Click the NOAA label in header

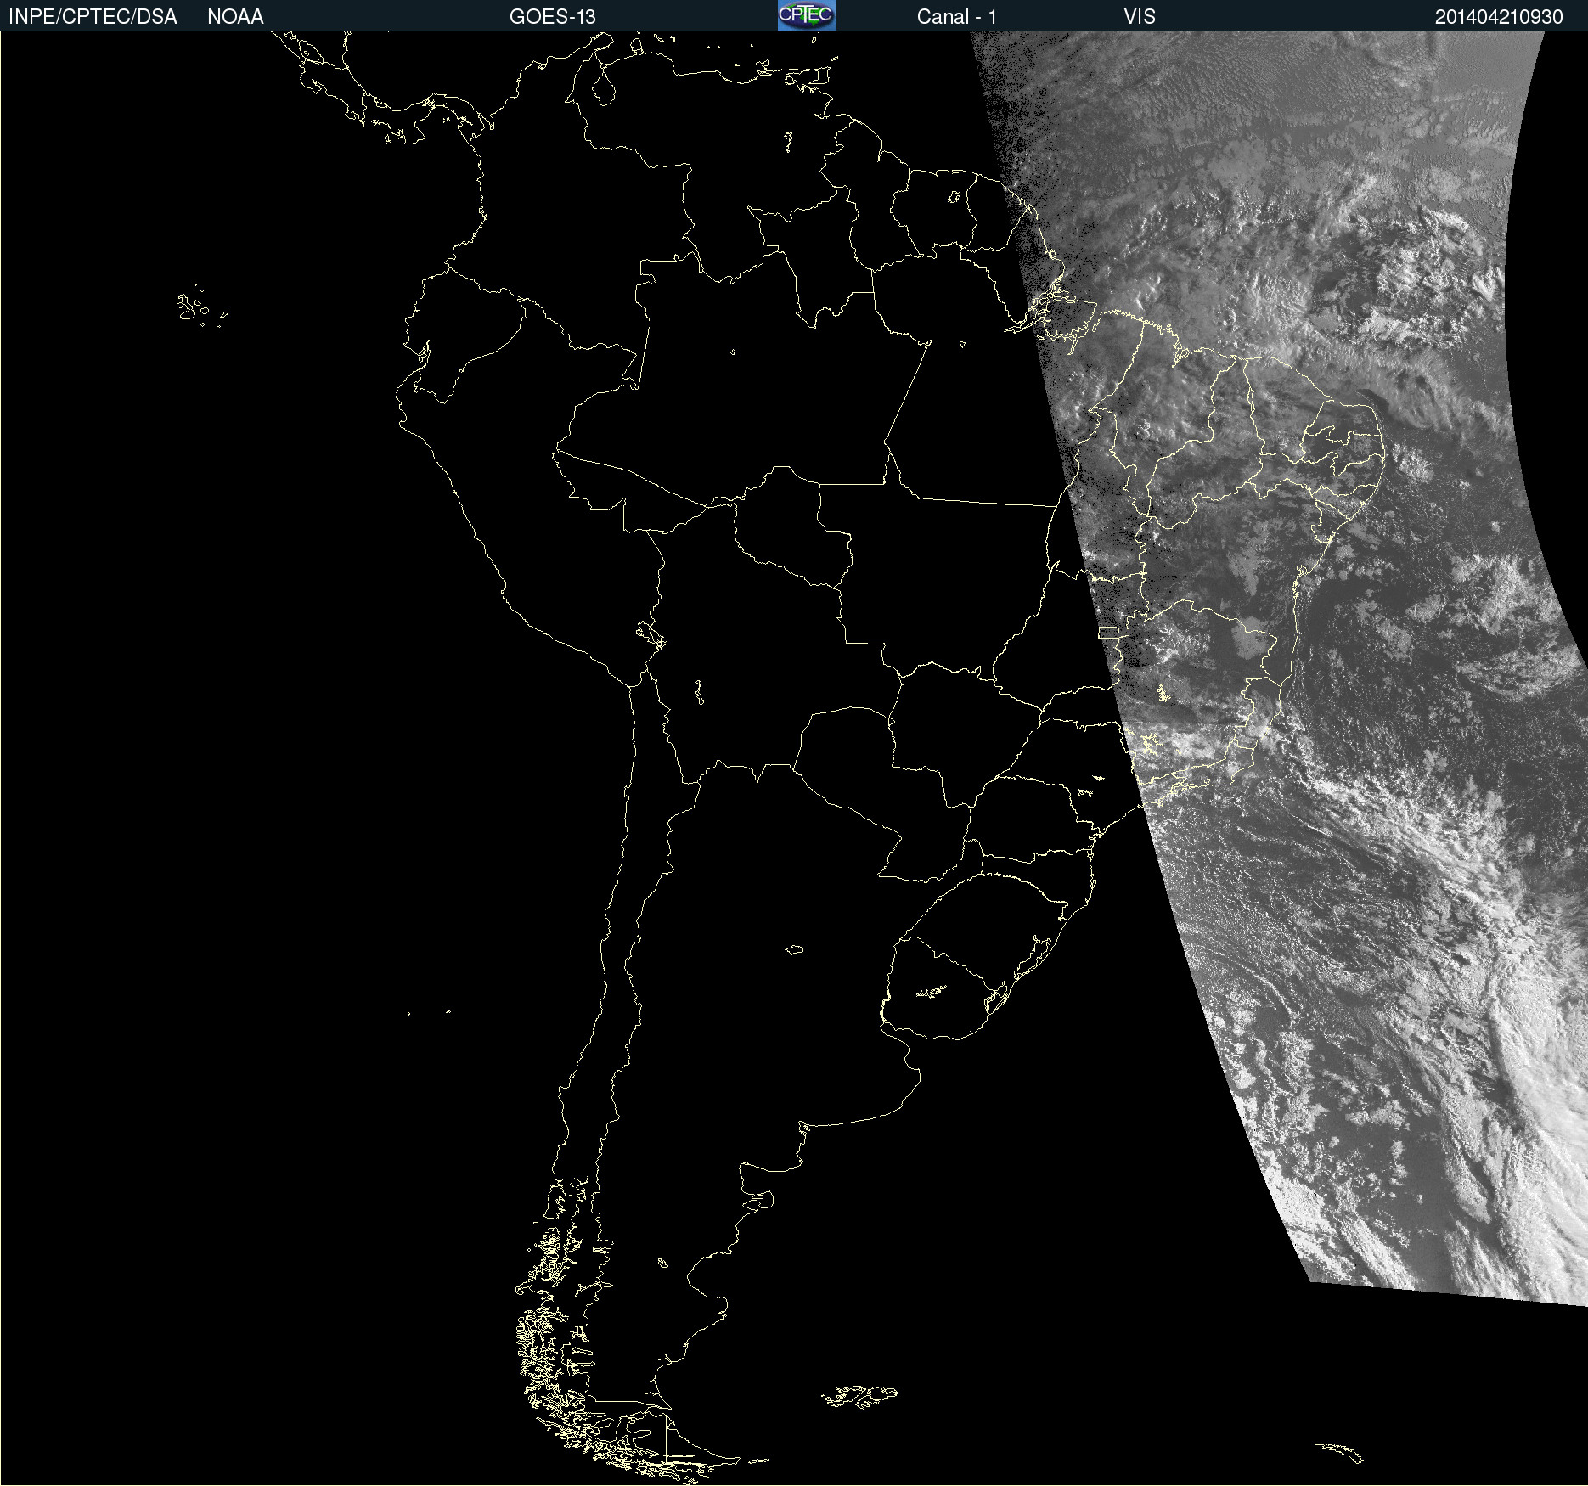[x=235, y=17]
